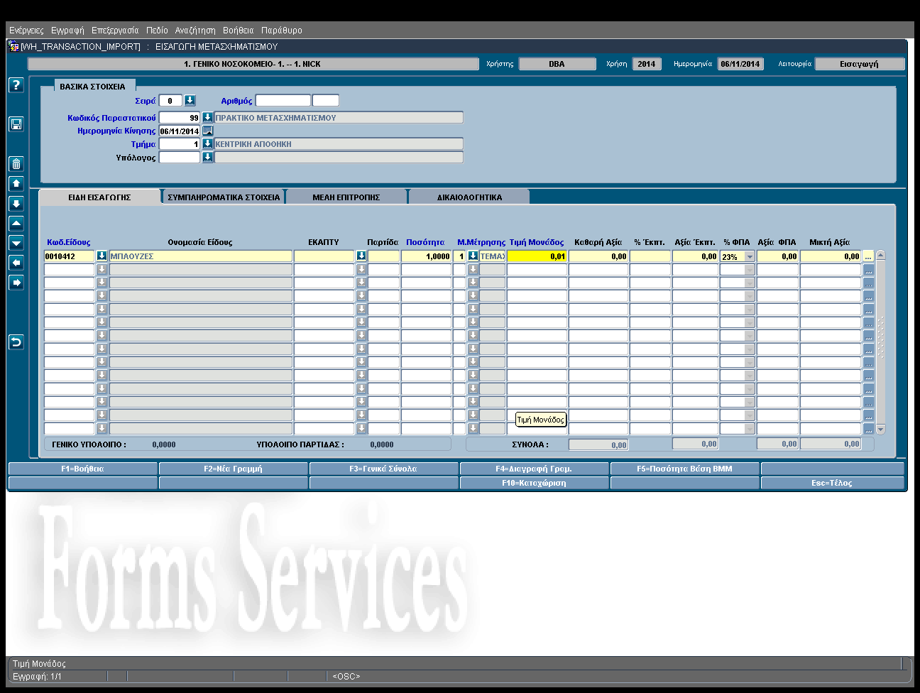Viewport: 920px width, 693px height.
Task: Switch to ΜΕΛΗ ΕΠΙΤΡΟΠΗΣ tab
Action: [346, 197]
